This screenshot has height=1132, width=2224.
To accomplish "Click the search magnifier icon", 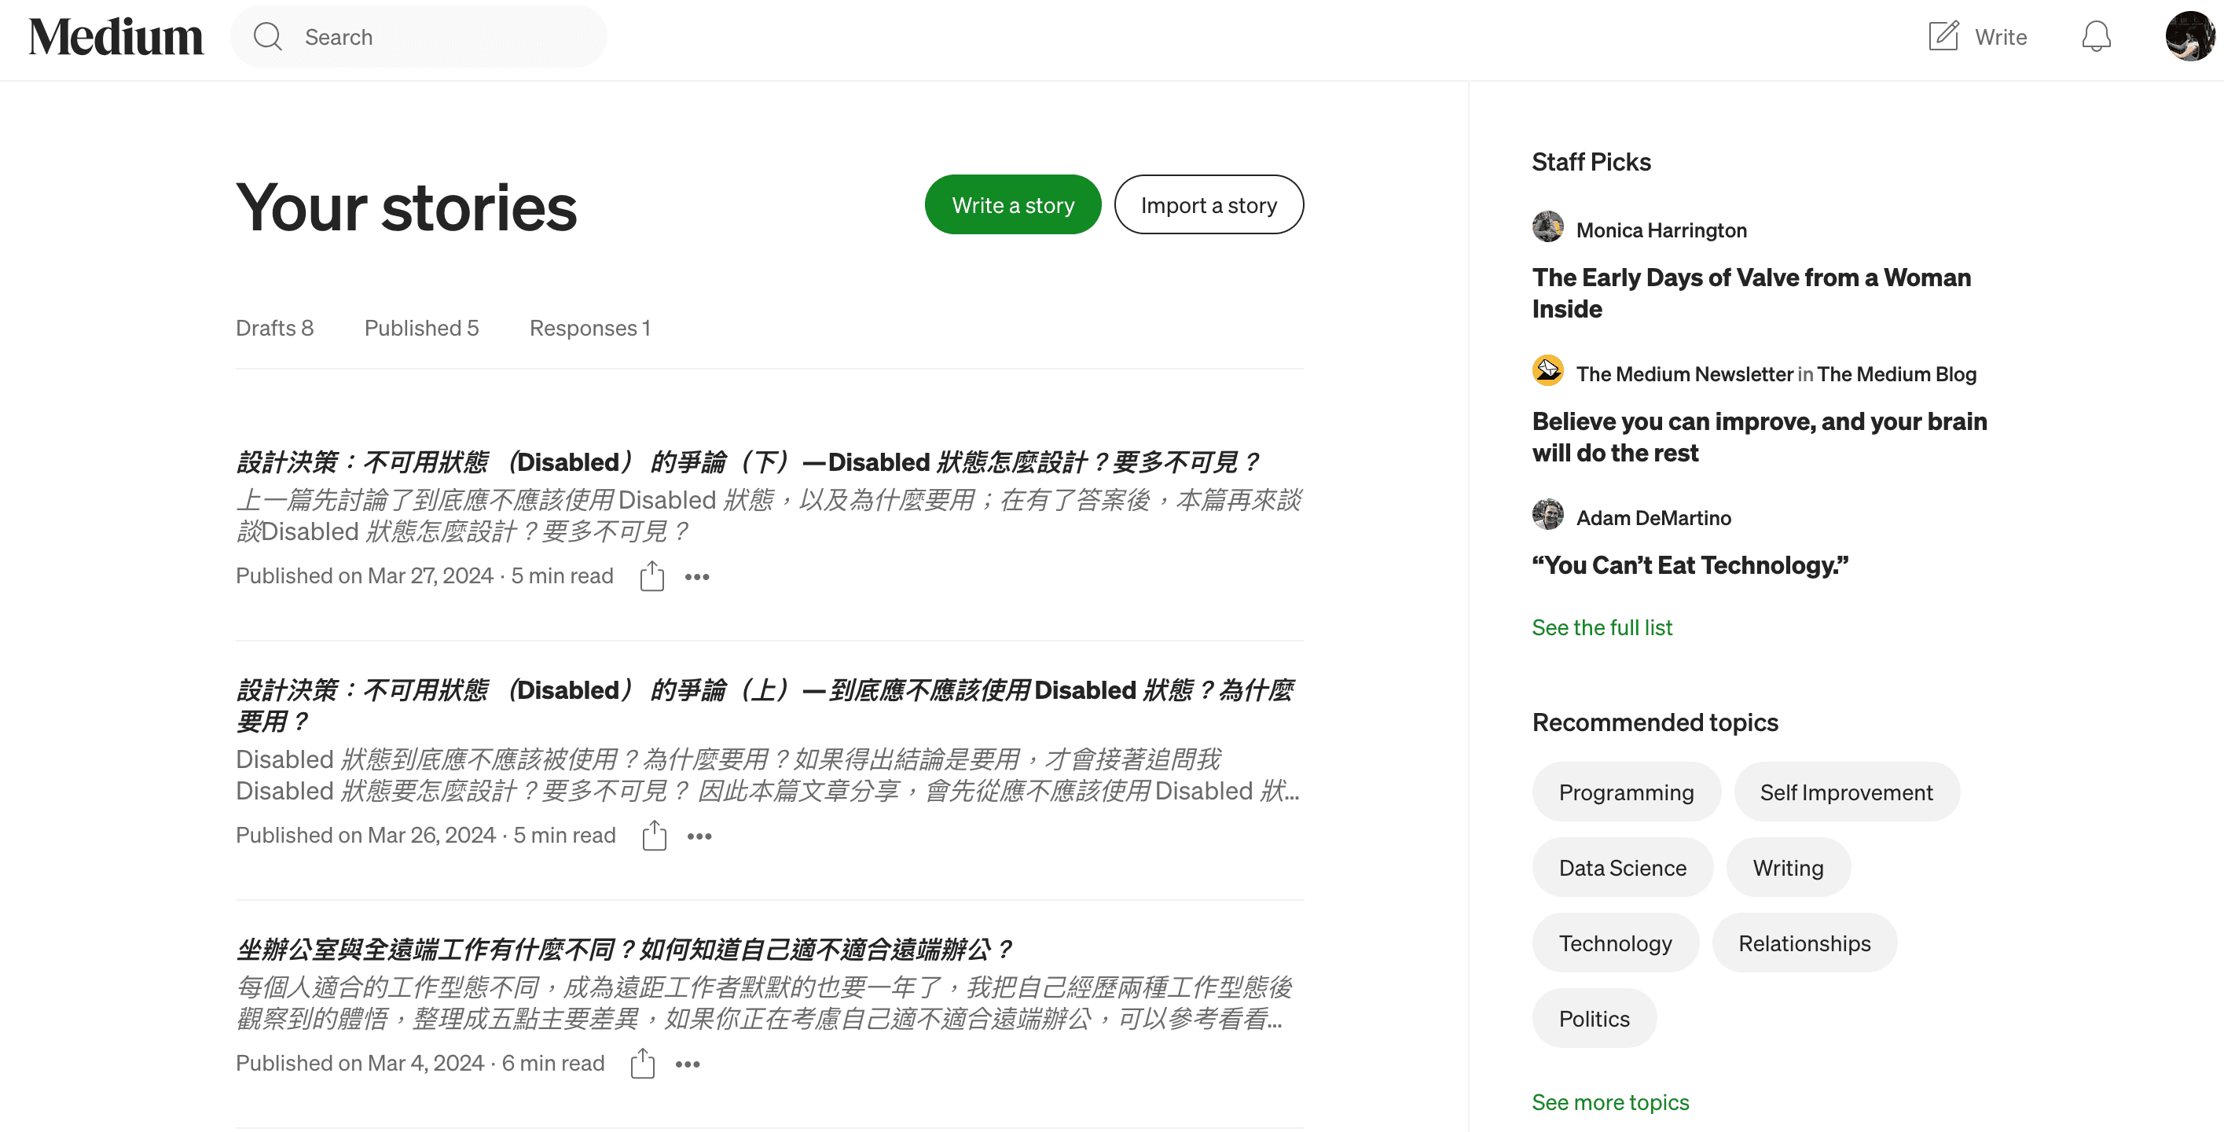I will [x=268, y=36].
